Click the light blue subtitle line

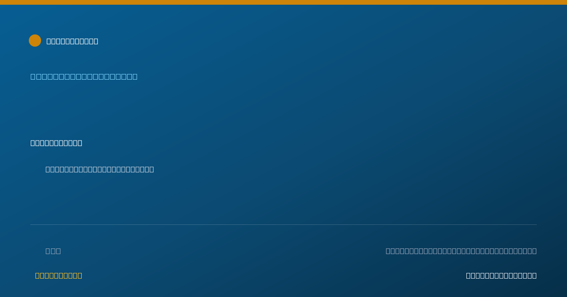[84, 76]
